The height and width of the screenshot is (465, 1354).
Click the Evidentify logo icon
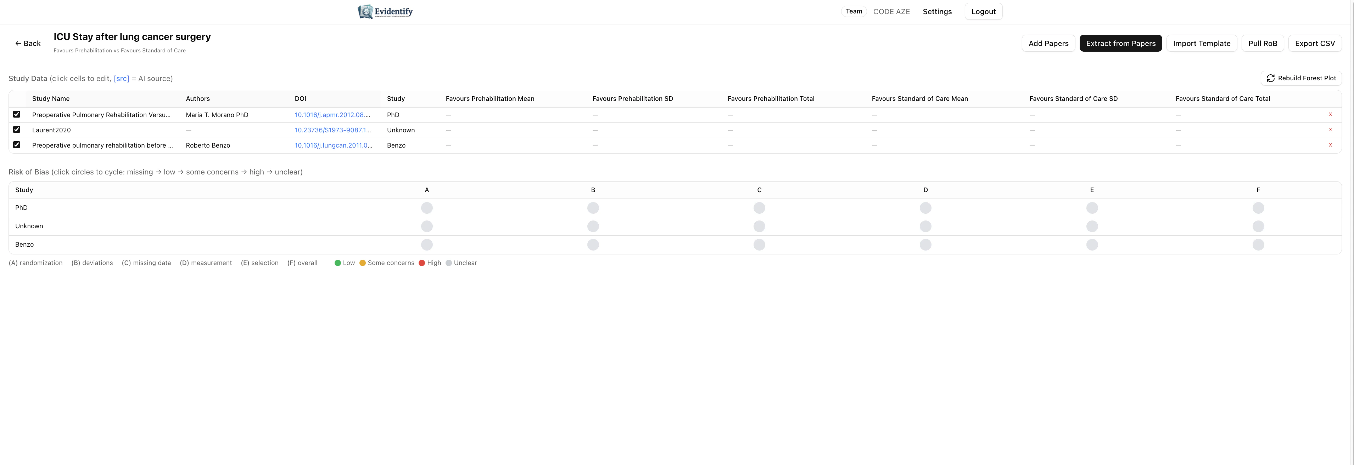pos(366,12)
